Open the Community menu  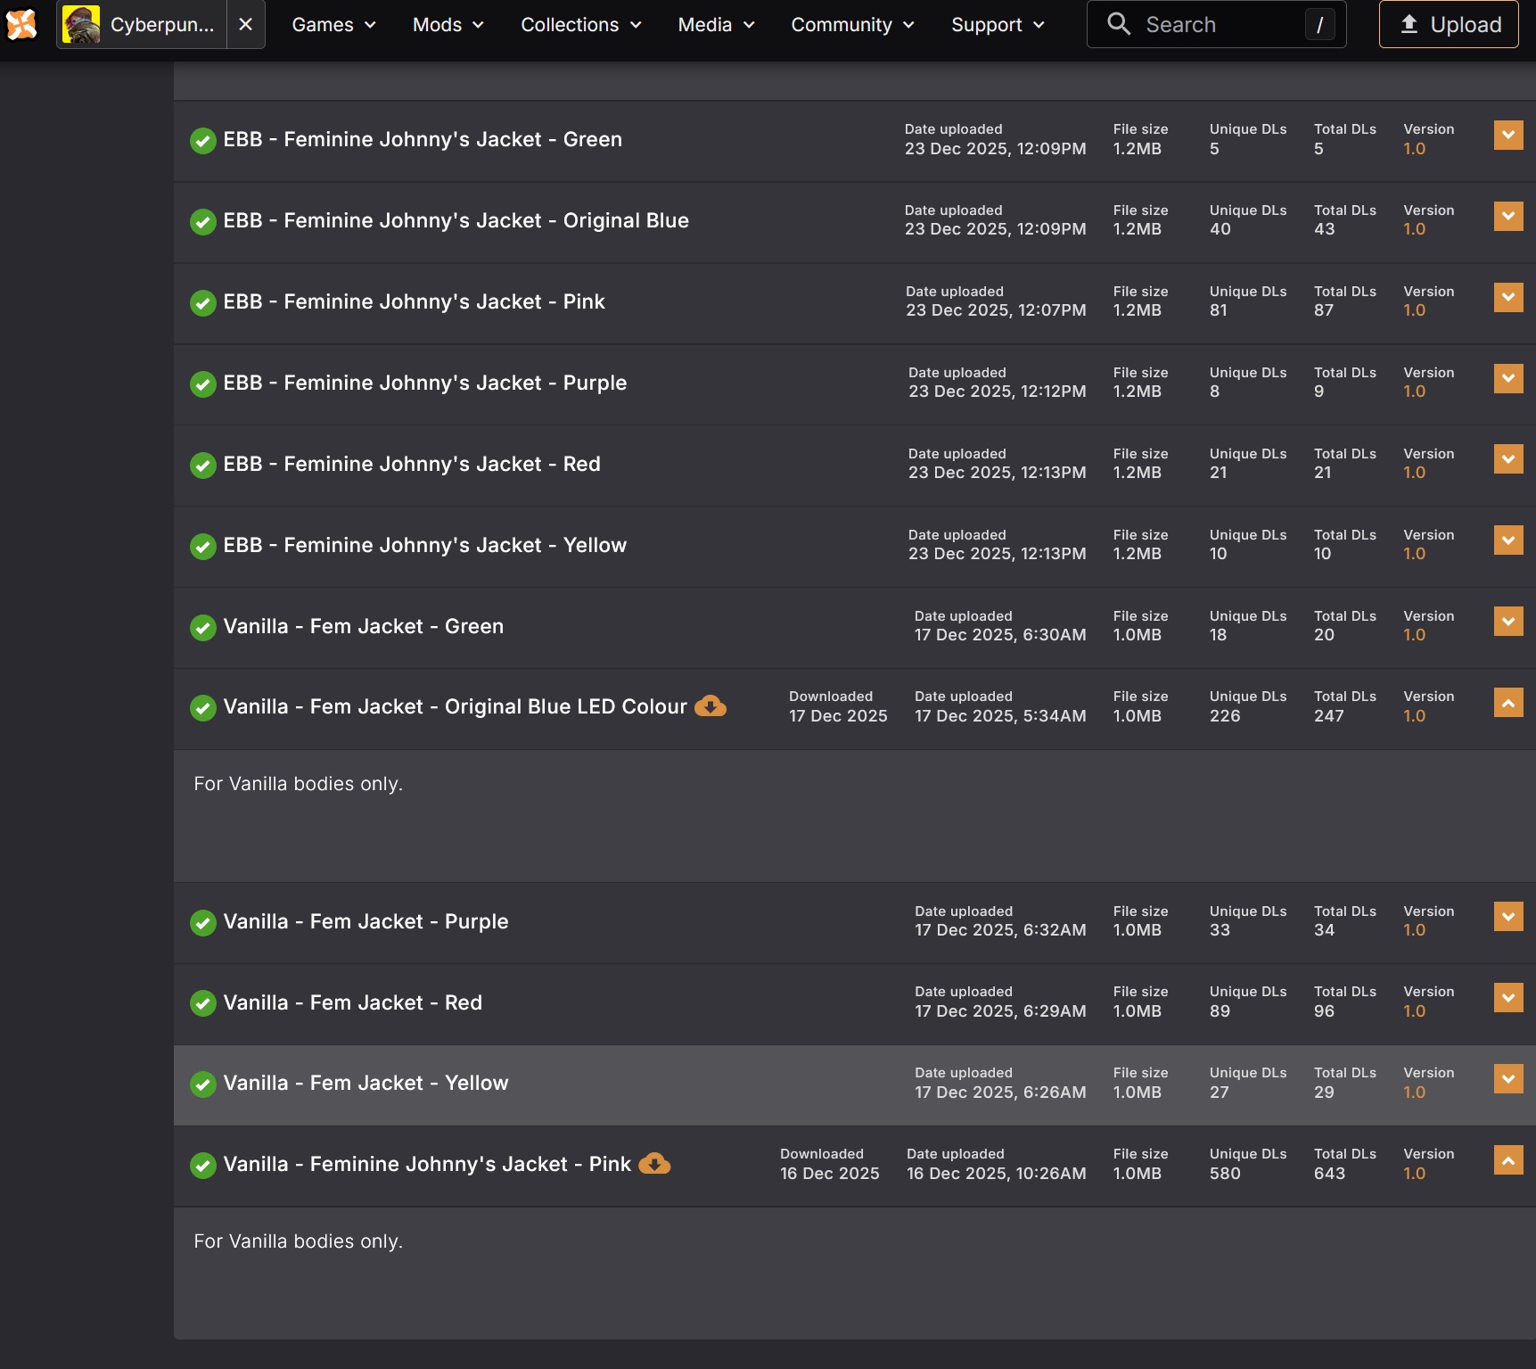853,24
